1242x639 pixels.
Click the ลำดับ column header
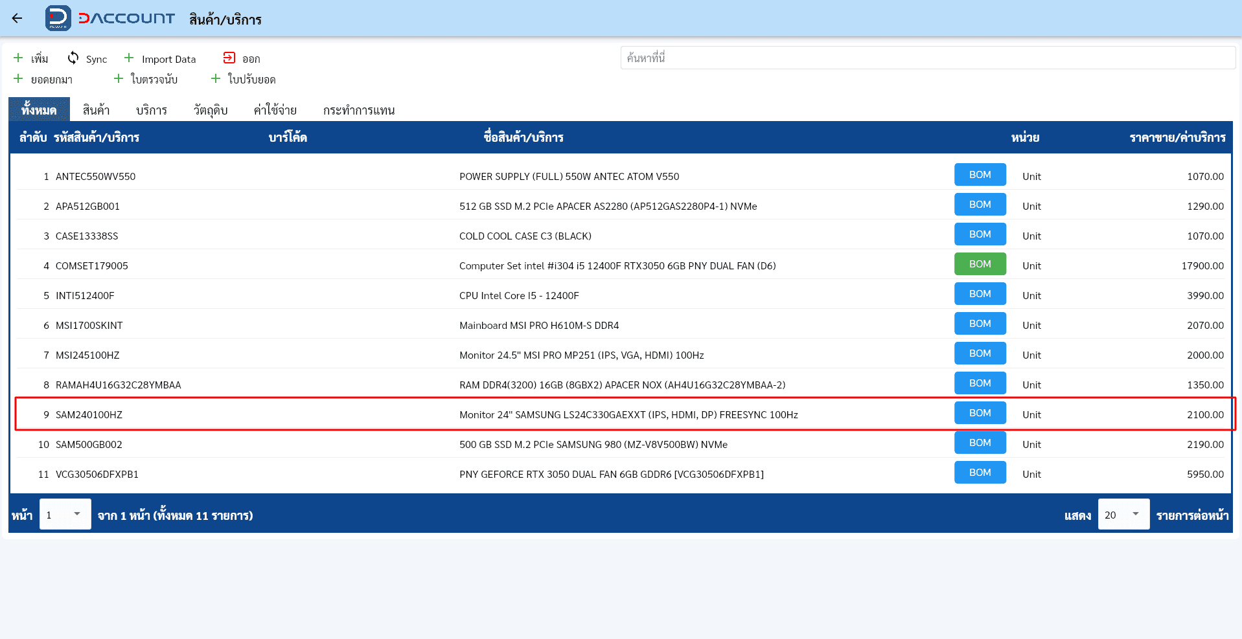pos(33,137)
